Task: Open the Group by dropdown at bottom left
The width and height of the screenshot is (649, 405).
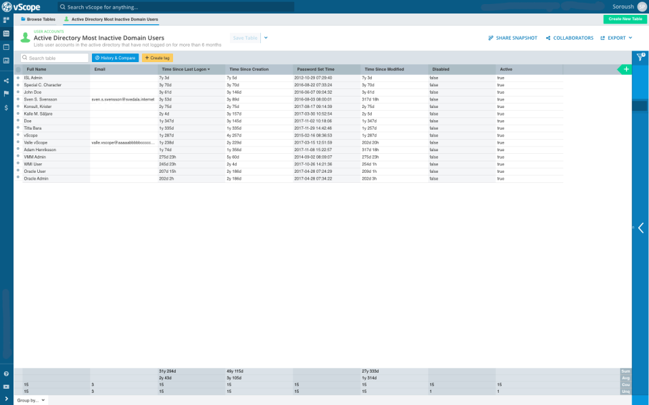Action: click(x=28, y=399)
